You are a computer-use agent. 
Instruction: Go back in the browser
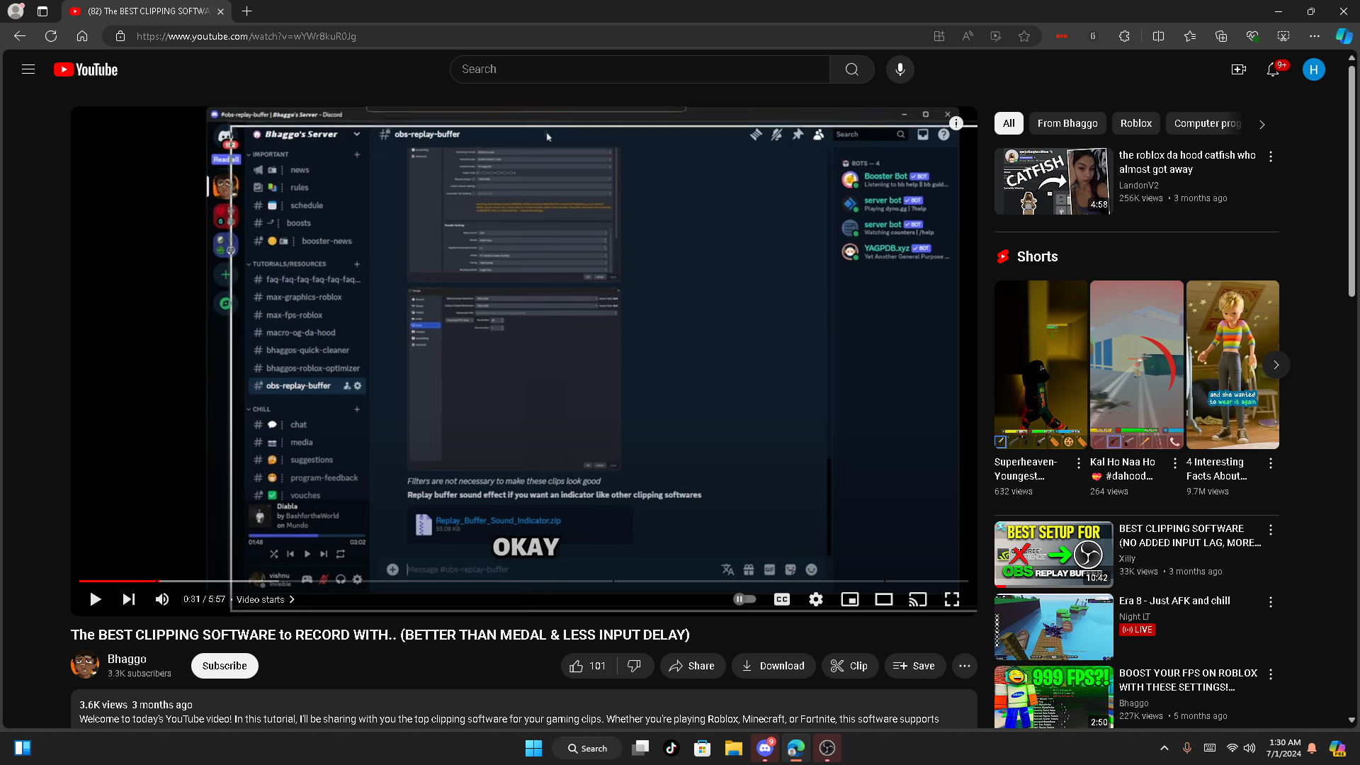click(x=20, y=36)
